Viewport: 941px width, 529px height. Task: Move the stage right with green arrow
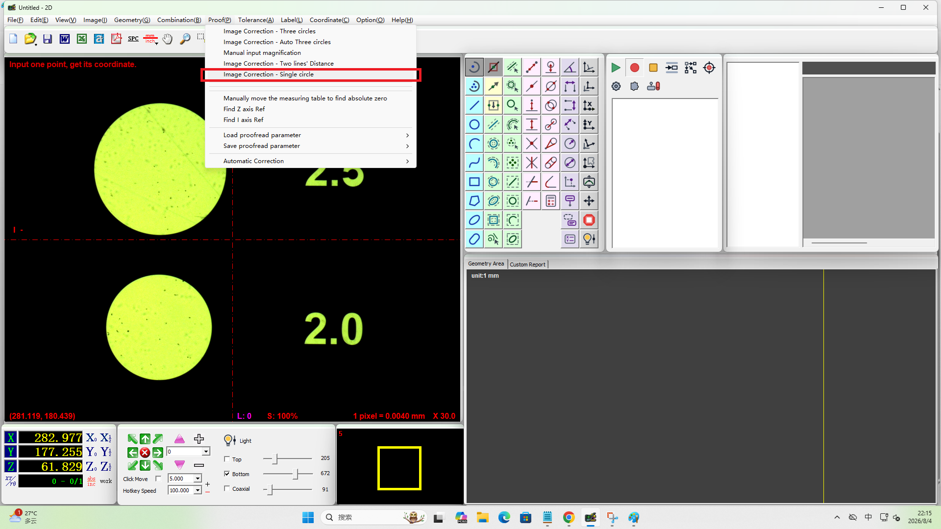pos(158,453)
